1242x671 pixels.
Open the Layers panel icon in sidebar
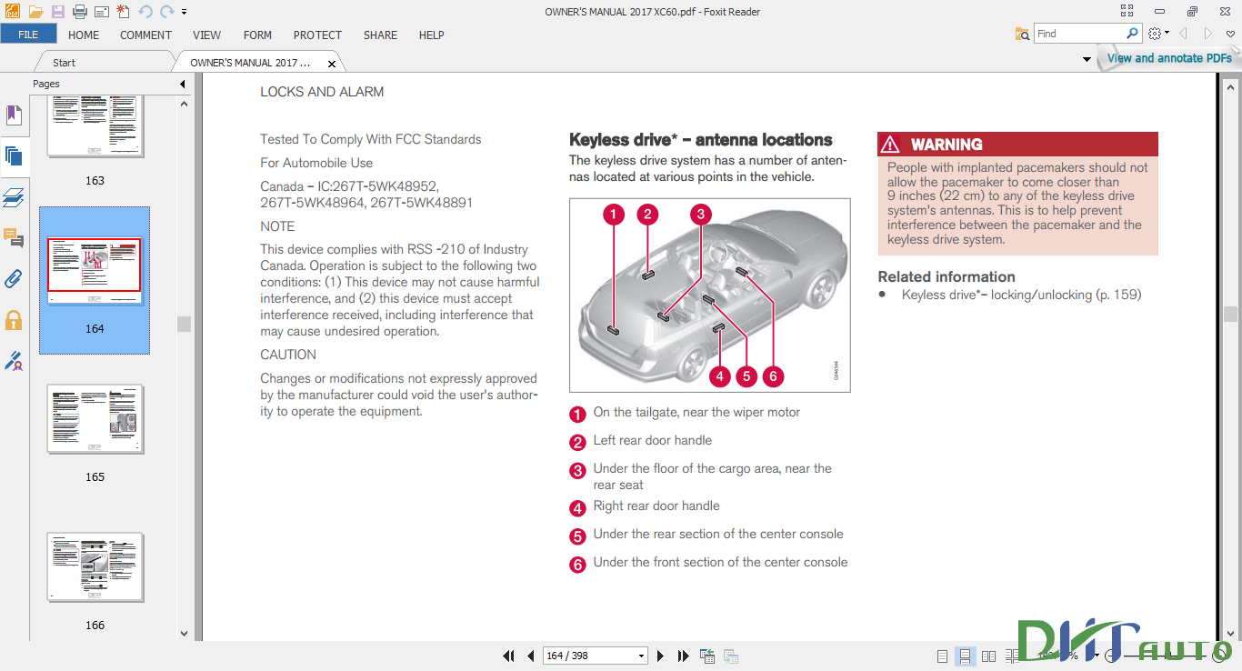coord(14,197)
